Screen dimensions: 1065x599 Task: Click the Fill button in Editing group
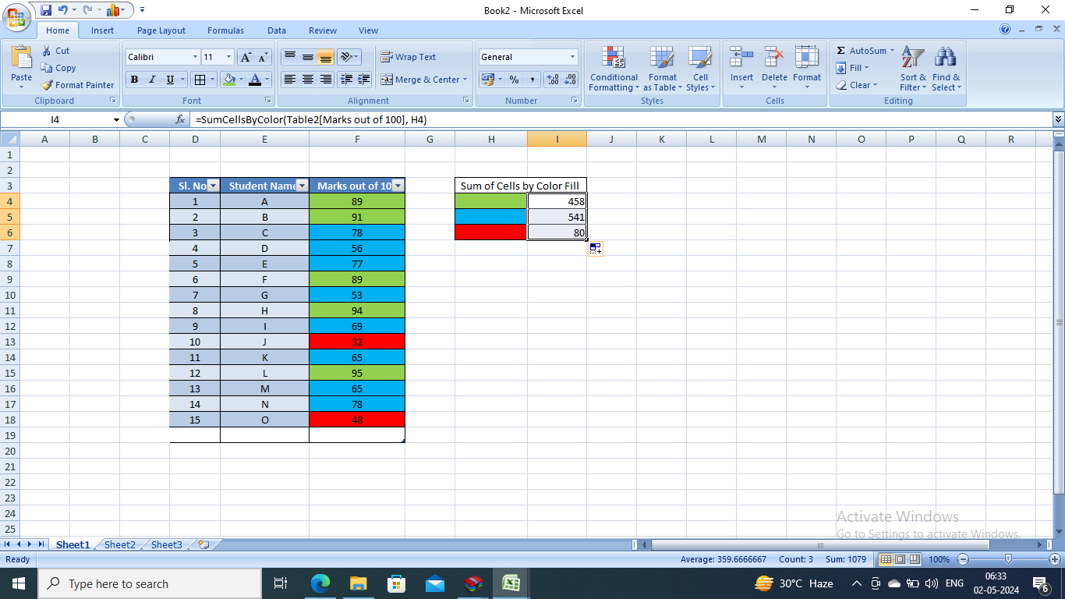click(x=852, y=68)
